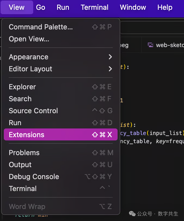
Task: Show the Problems panel
Action: coord(24,153)
